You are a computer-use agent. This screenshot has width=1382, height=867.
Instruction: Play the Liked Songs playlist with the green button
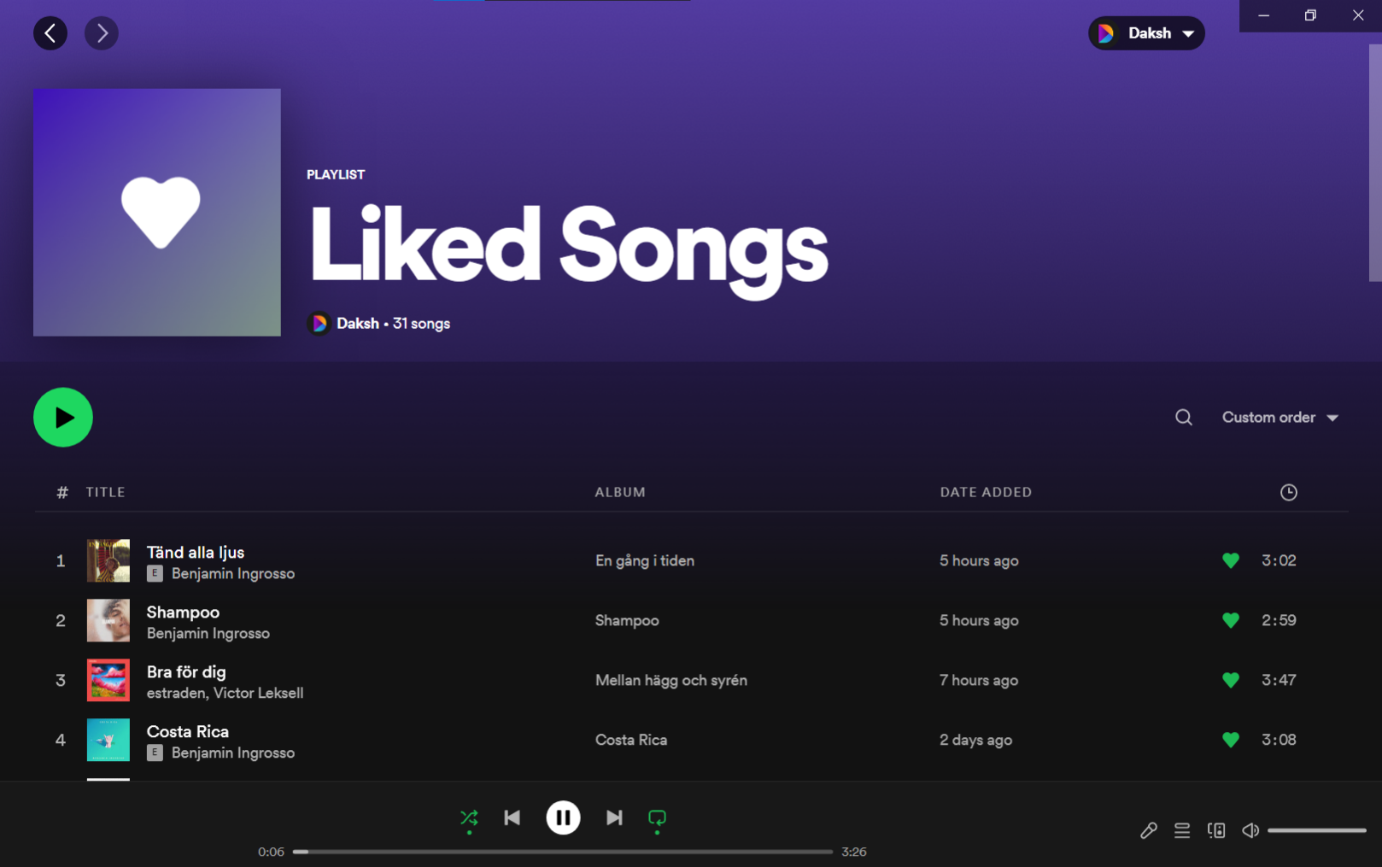coord(63,418)
